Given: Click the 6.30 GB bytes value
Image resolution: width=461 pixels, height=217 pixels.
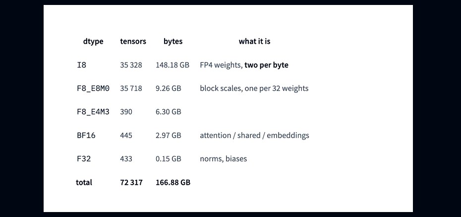Looking at the screenshot, I should tap(168, 112).
